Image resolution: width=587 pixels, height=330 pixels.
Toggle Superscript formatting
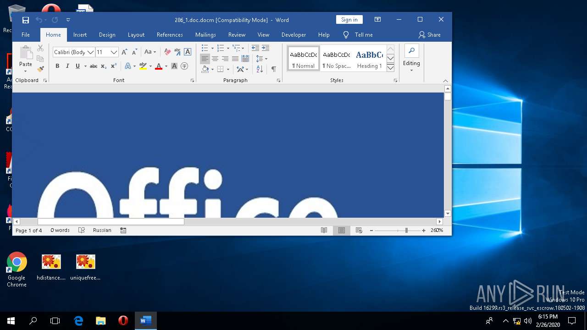point(114,66)
